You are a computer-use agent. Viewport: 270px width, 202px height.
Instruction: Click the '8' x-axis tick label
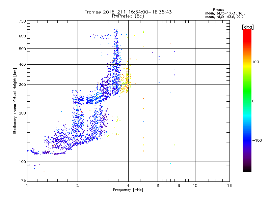pos(179,186)
